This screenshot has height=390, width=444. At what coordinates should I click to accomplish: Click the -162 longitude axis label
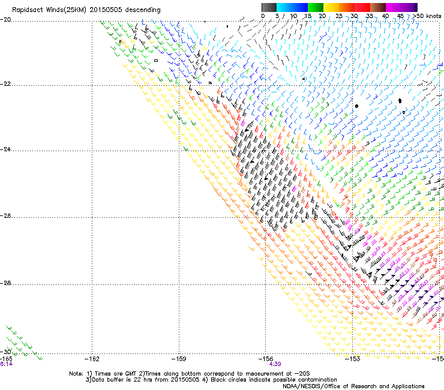tap(92, 359)
